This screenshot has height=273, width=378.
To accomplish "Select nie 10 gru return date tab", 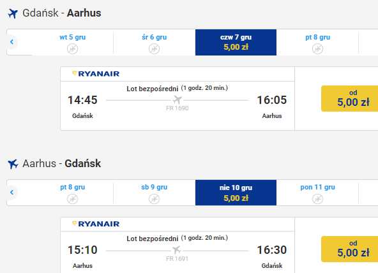I will [236, 193].
